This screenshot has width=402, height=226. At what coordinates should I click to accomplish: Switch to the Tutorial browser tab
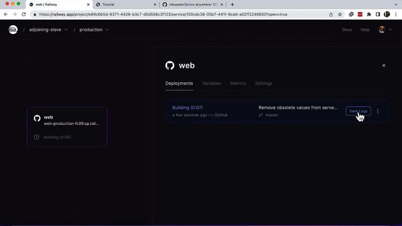(126, 4)
